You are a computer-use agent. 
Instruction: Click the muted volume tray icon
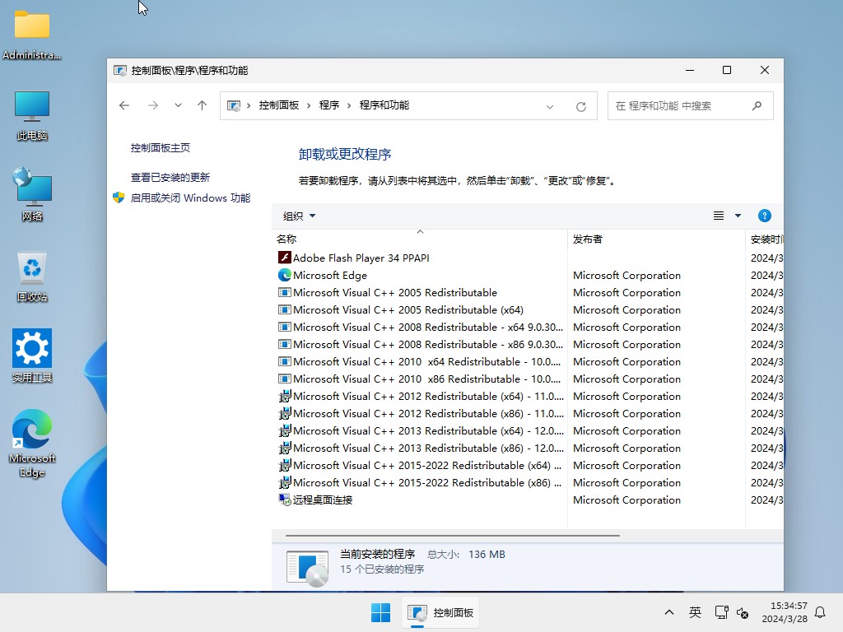click(743, 612)
